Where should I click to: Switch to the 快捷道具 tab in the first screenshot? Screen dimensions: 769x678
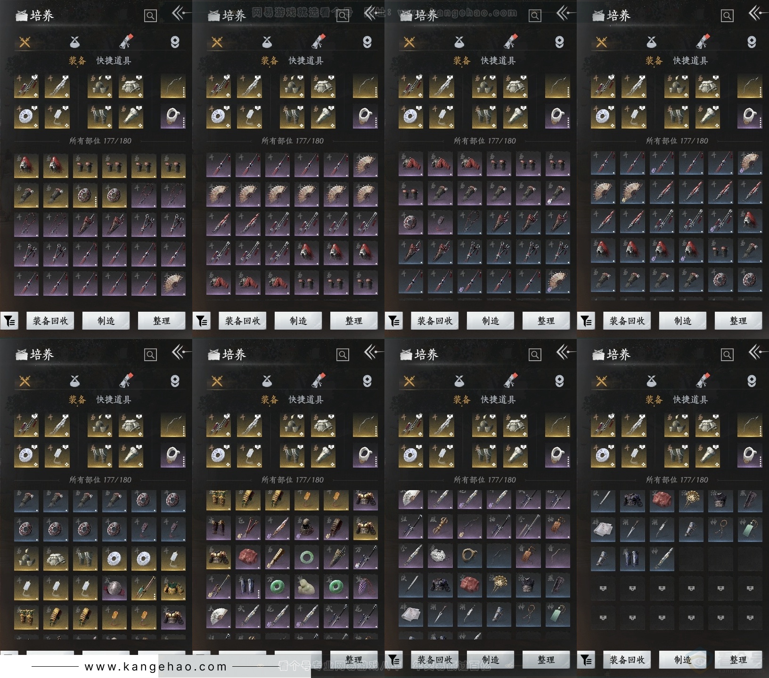(114, 61)
